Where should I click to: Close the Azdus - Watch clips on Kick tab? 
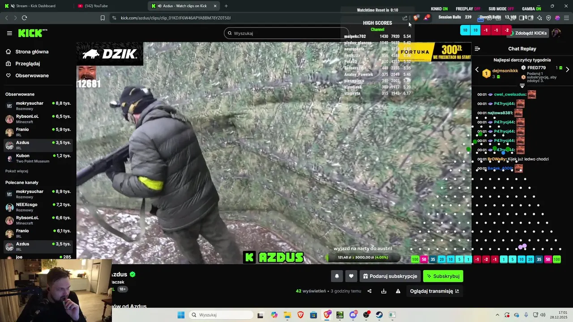click(x=215, y=6)
